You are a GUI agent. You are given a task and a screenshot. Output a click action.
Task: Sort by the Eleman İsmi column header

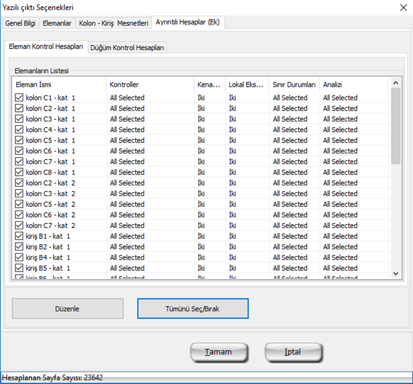[58, 84]
